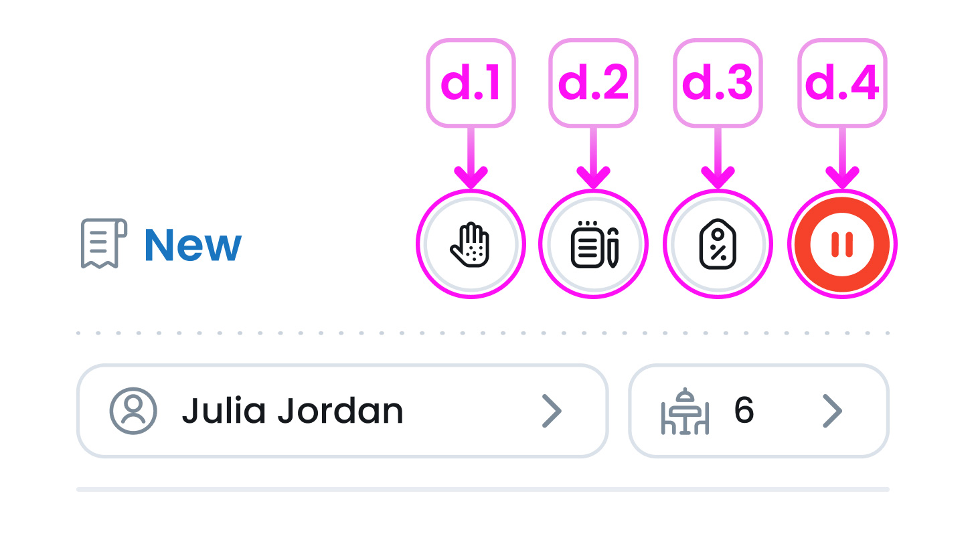Click the blue New order title

coord(193,245)
